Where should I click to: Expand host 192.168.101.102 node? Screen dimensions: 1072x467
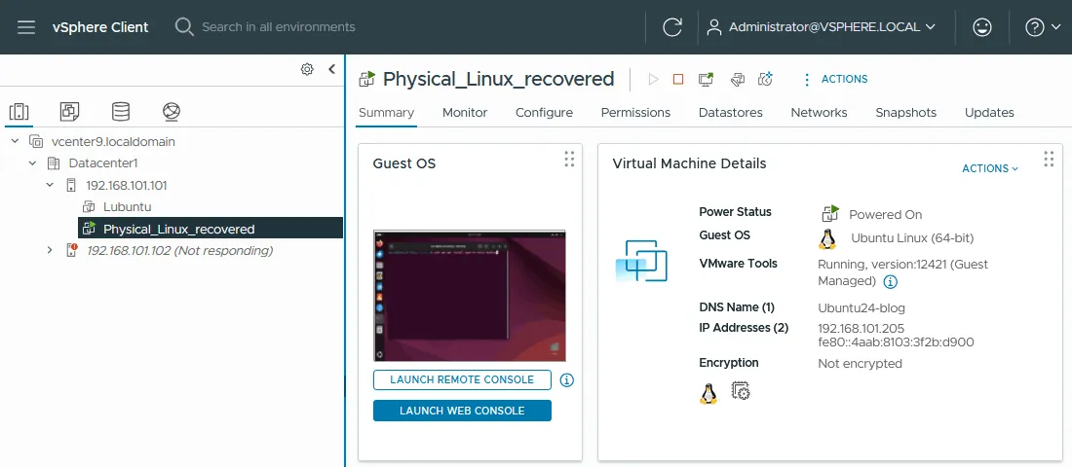(x=50, y=251)
